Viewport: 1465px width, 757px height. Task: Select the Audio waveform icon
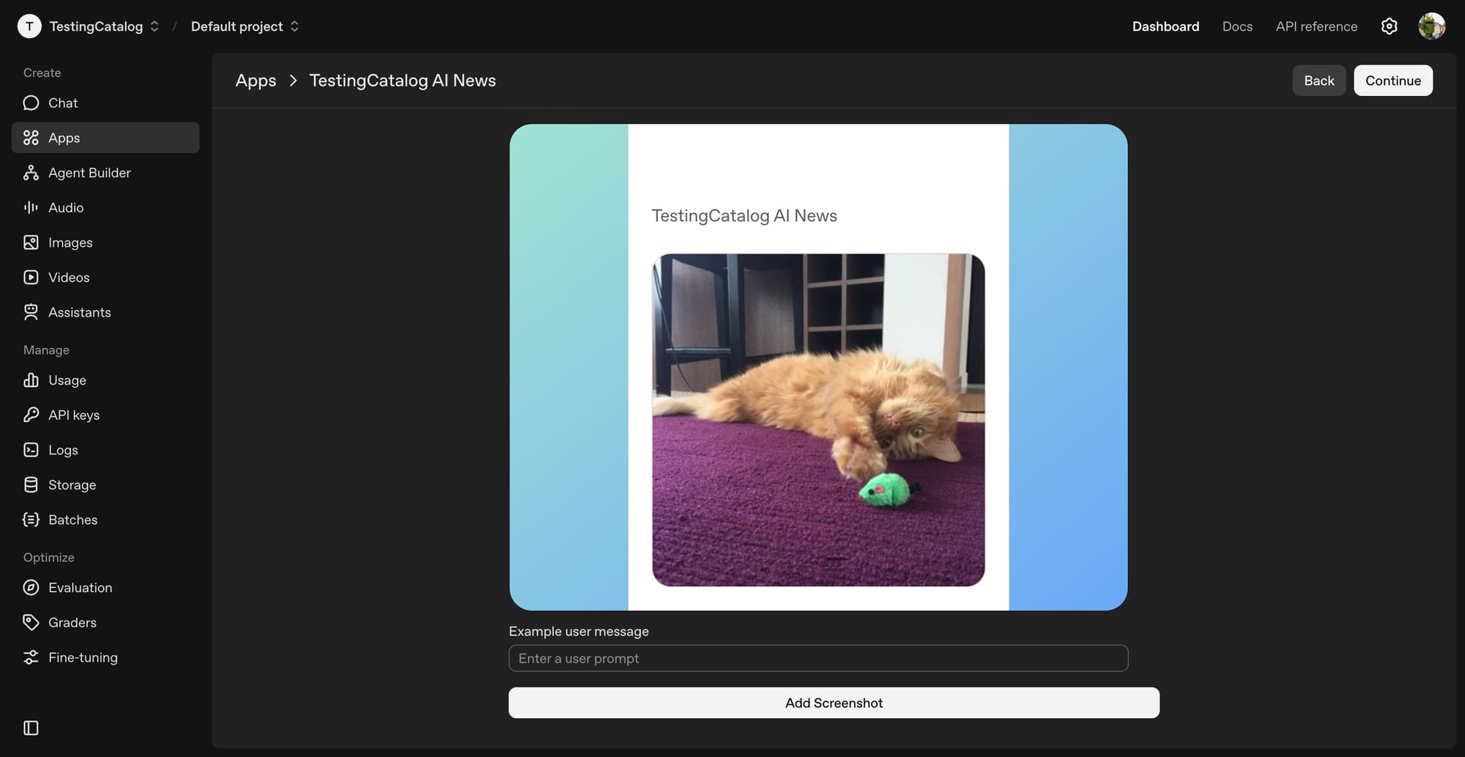click(31, 207)
